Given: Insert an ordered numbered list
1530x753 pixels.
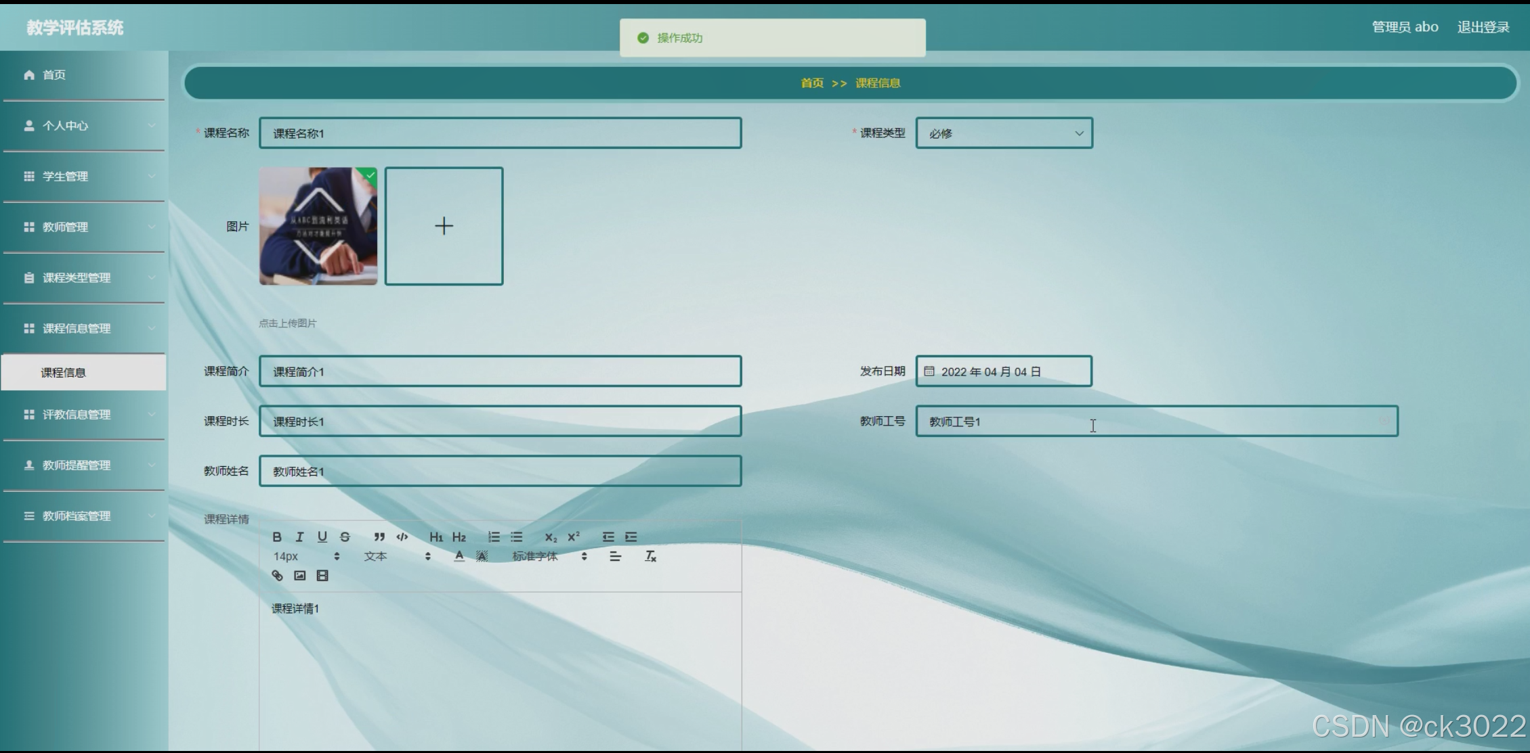Looking at the screenshot, I should tap(494, 537).
